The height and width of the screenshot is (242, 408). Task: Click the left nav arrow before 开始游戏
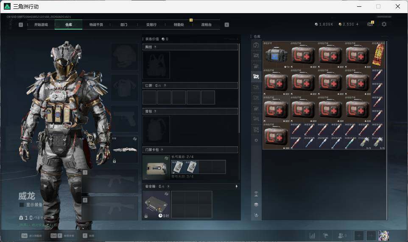click(21, 25)
